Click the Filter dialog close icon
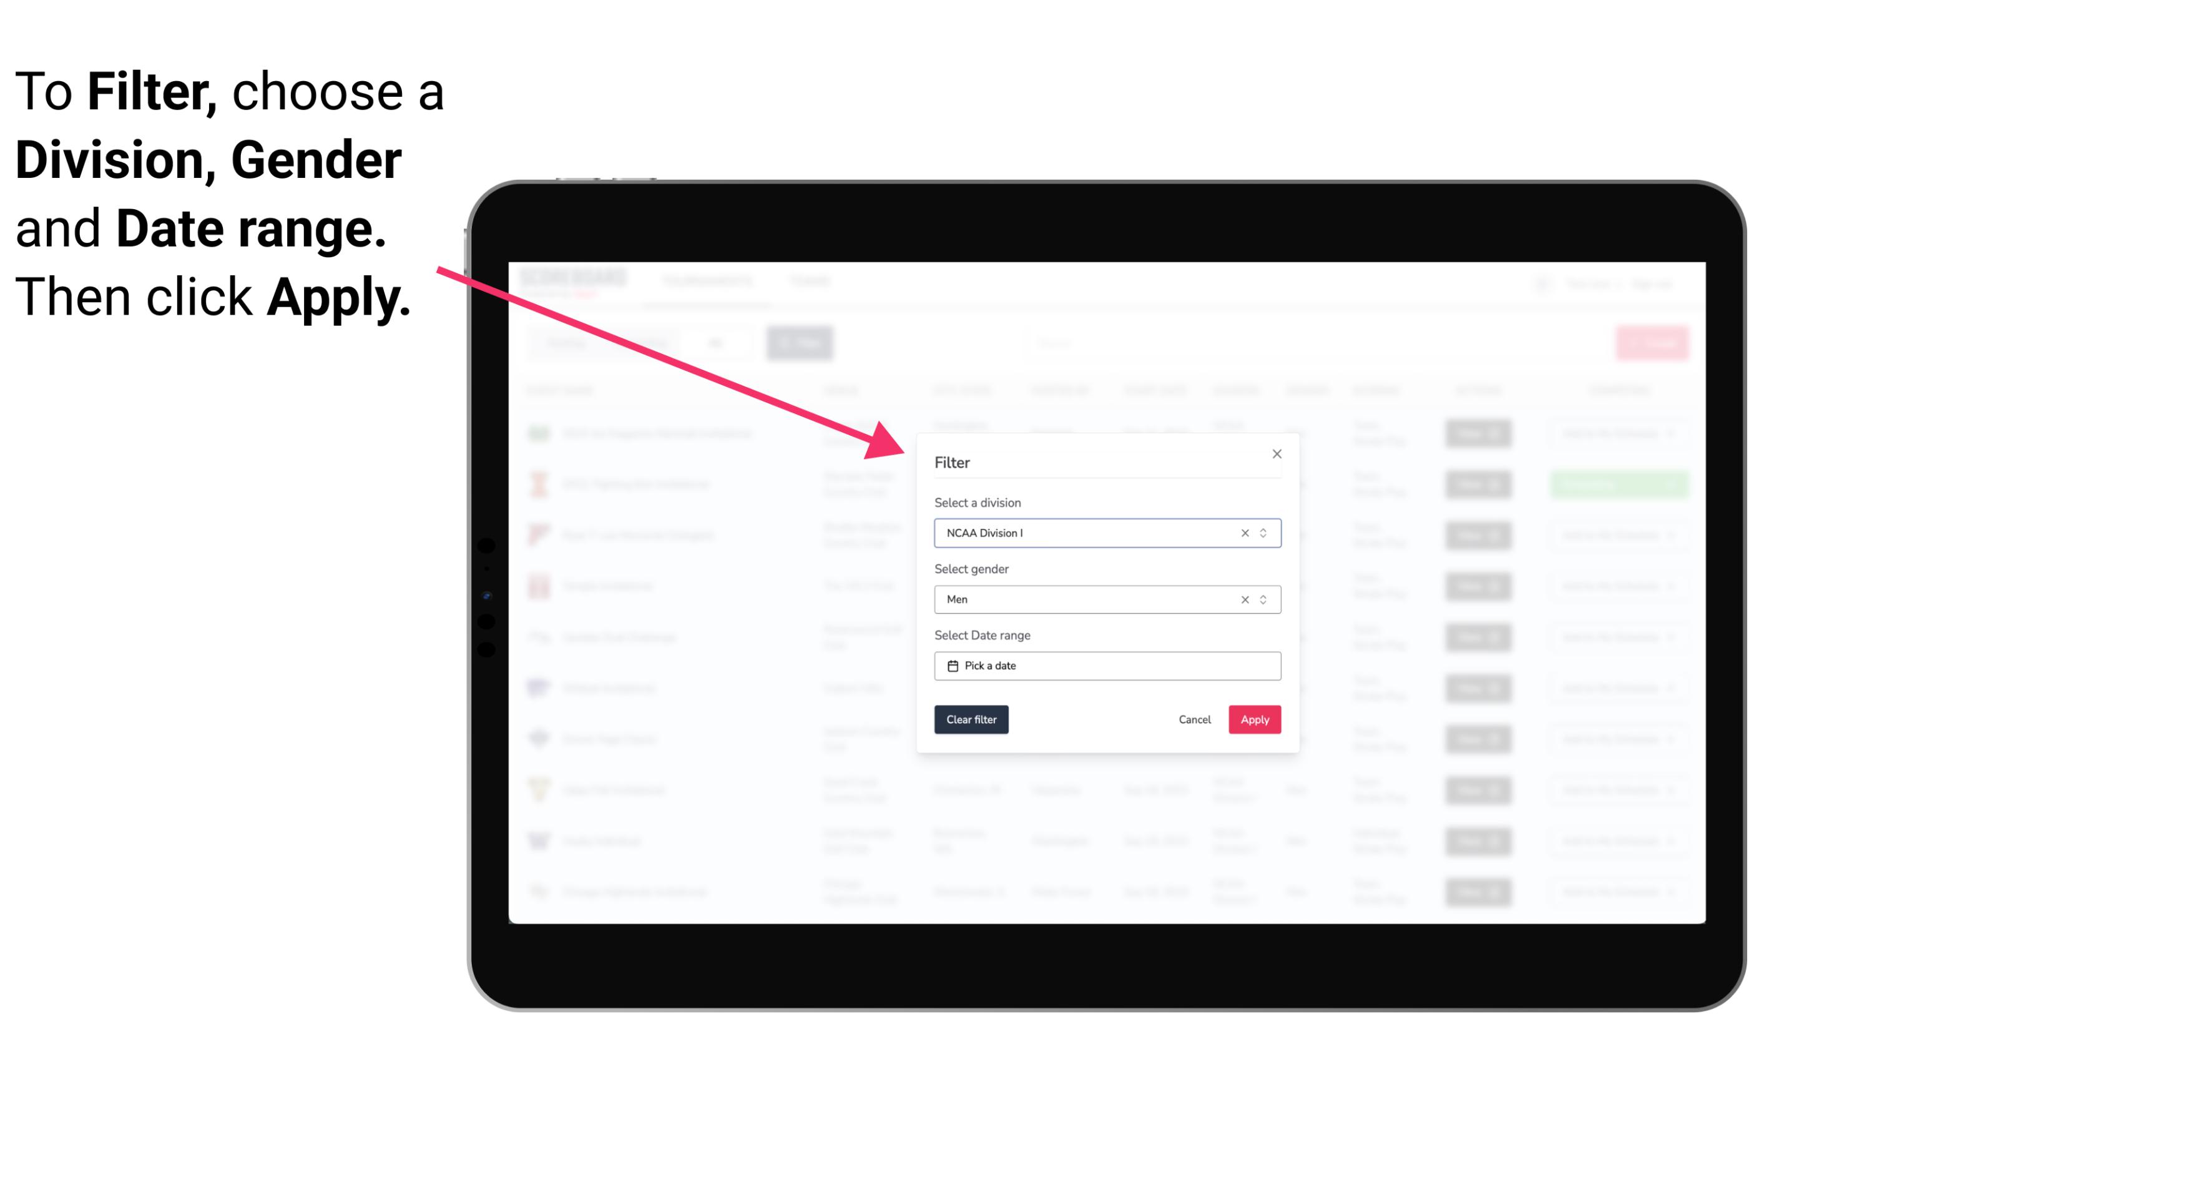2211x1190 pixels. pos(1275,453)
